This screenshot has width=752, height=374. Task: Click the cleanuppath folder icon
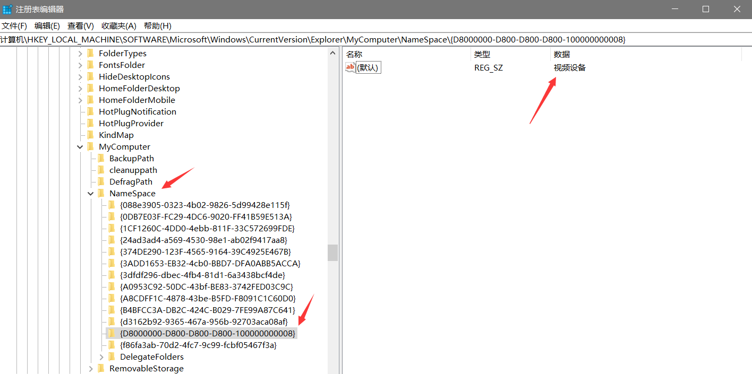click(x=101, y=170)
